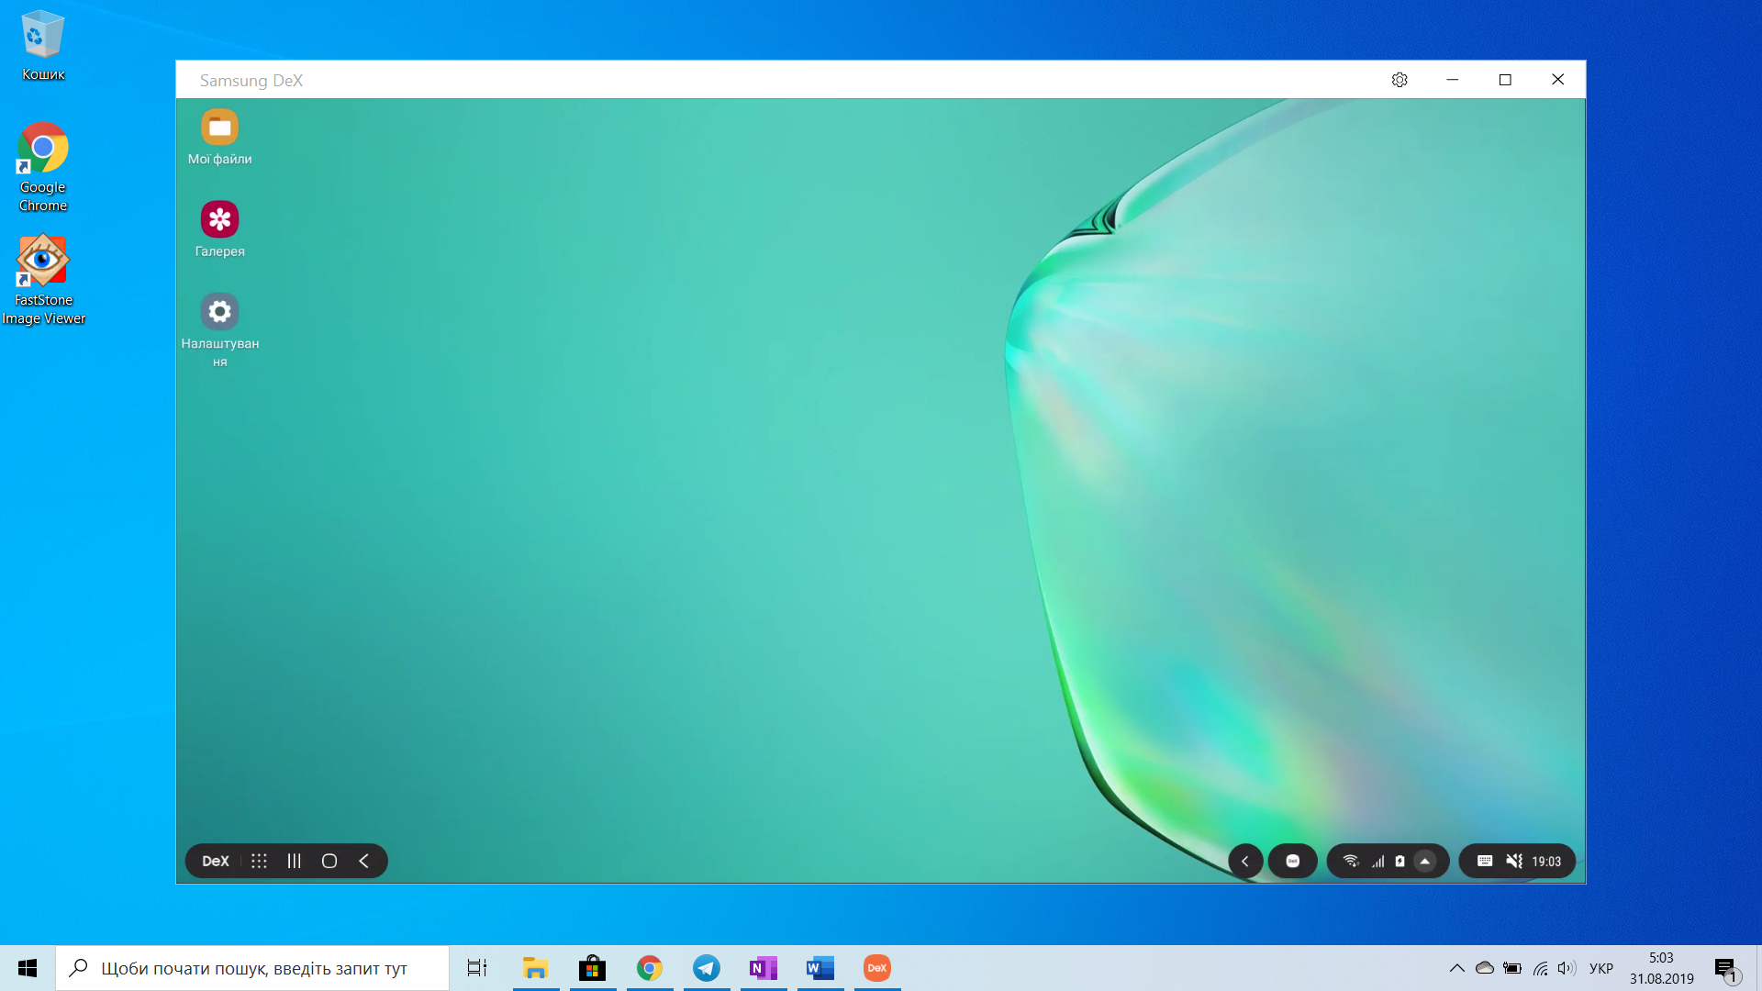Image resolution: width=1762 pixels, height=991 pixels.
Task: Open the Windows Action Center notifications
Action: pyautogui.click(x=1727, y=969)
